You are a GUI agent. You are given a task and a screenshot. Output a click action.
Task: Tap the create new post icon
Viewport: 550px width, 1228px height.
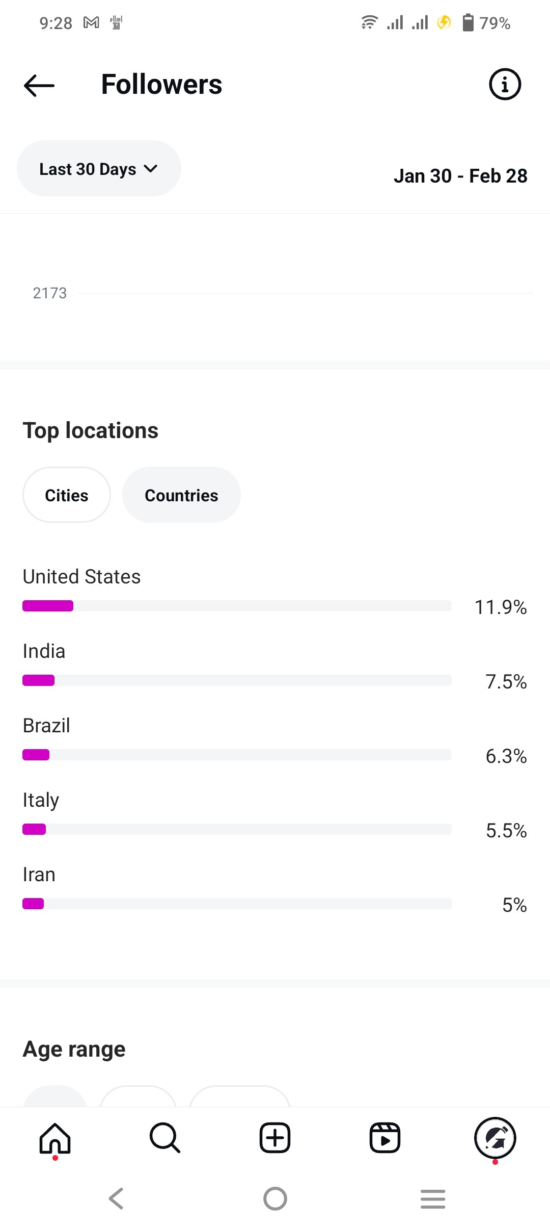pyautogui.click(x=275, y=1138)
